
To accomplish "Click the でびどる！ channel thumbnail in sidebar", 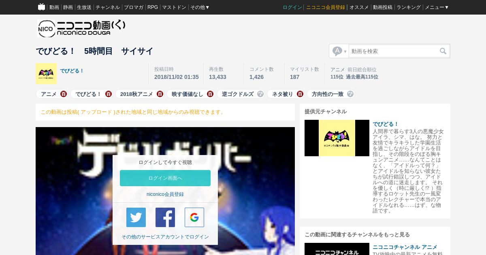I will point(337,138).
